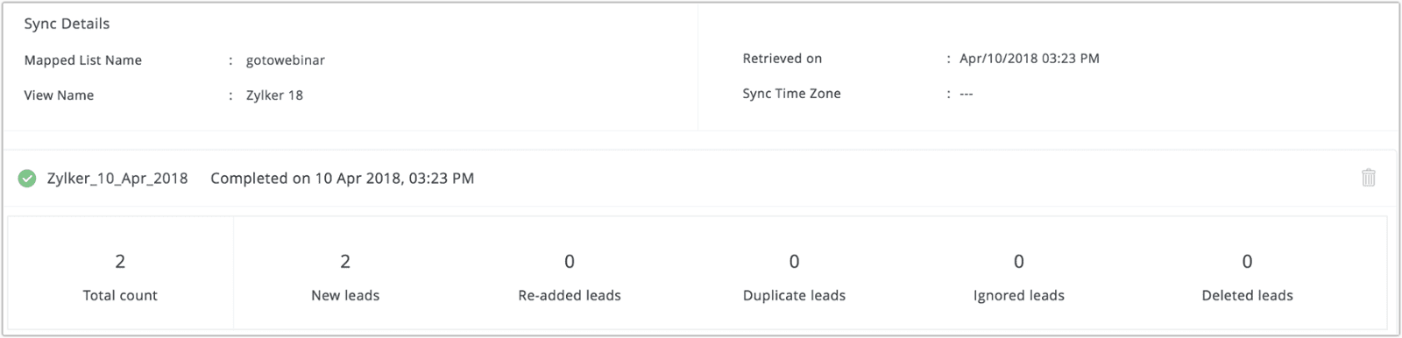The width and height of the screenshot is (1402, 338).
Task: View the Deleted leads count
Action: (1247, 261)
